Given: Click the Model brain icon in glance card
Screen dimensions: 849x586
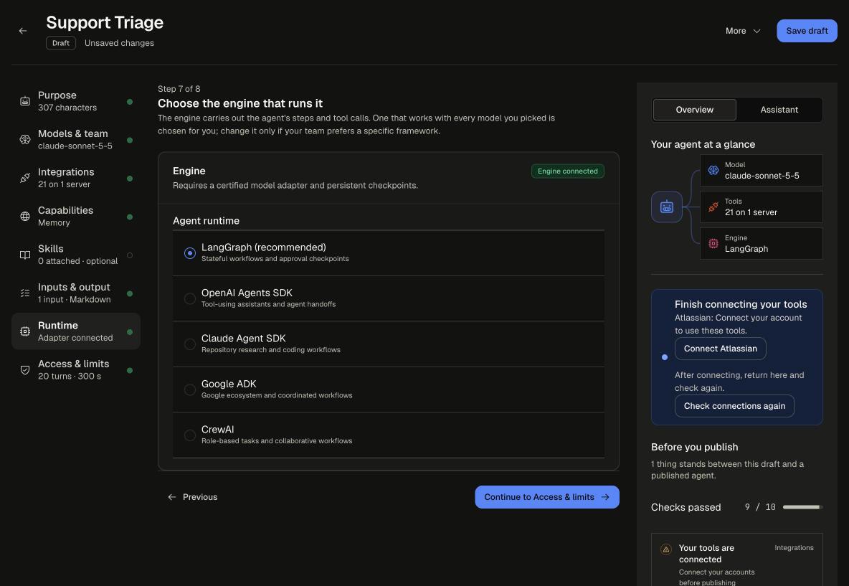Looking at the screenshot, I should (713, 171).
